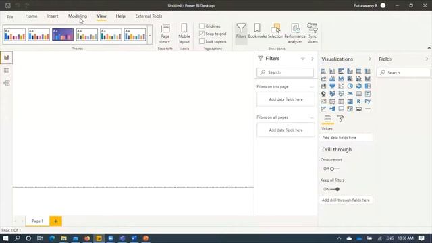The height and width of the screenshot is (243, 432).
Task: Enable the Lock objects checkbox
Action: coord(202,41)
